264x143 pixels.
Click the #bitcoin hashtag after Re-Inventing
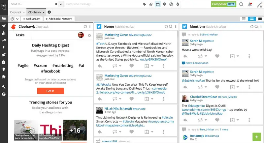[167, 117]
